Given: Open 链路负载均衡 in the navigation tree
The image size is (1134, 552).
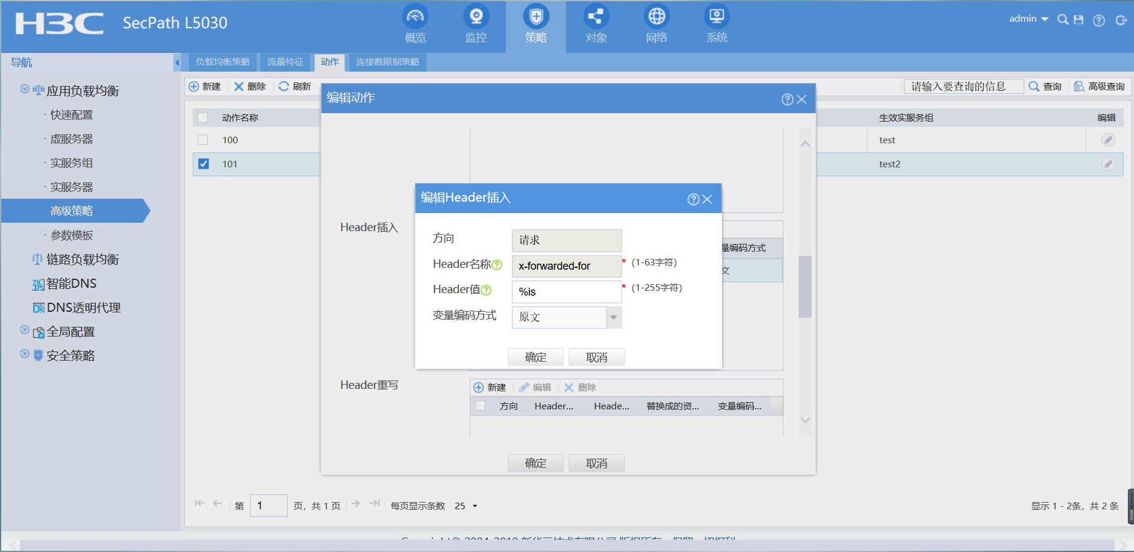Looking at the screenshot, I should [83, 259].
